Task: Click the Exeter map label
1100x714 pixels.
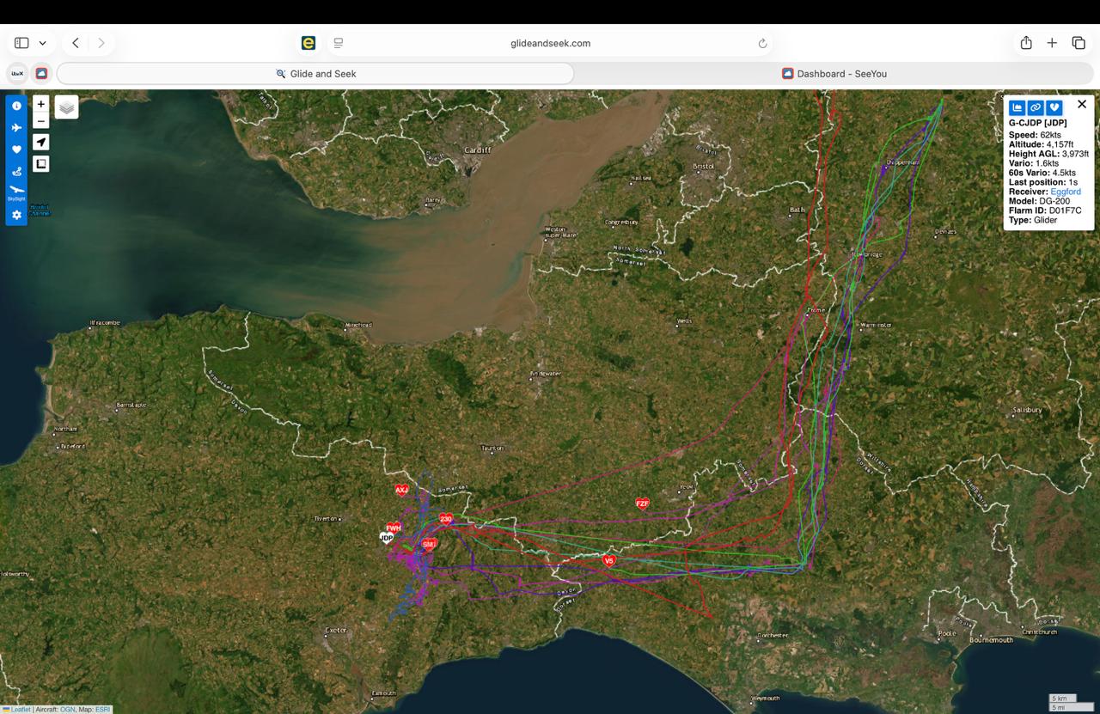Action: point(335,631)
